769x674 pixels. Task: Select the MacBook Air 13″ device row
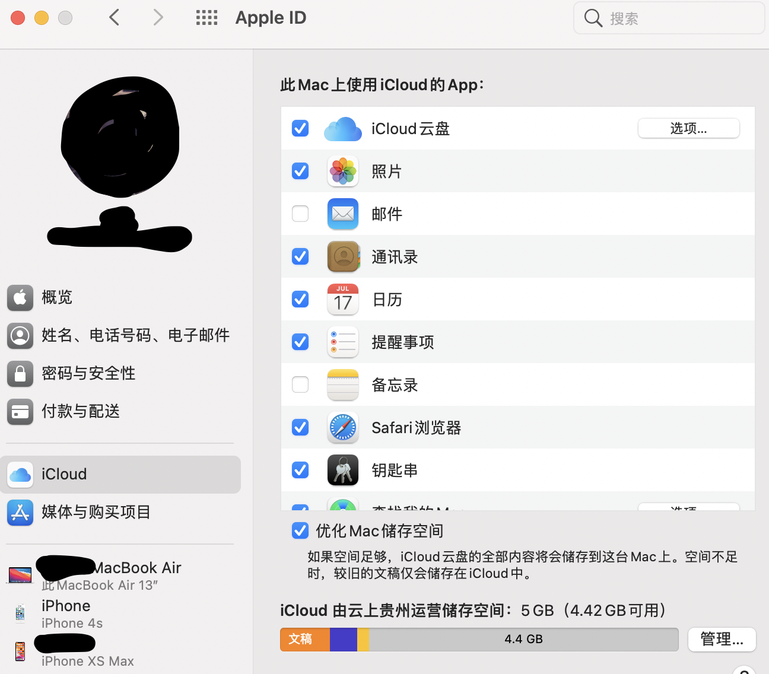click(120, 575)
